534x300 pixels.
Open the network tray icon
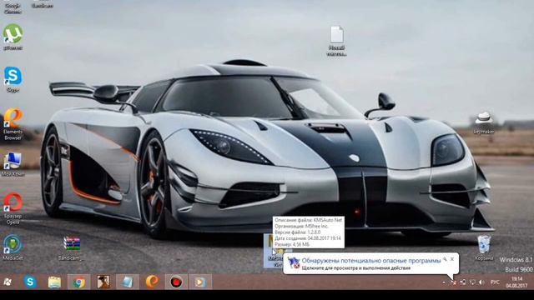pyautogui.click(x=463, y=282)
